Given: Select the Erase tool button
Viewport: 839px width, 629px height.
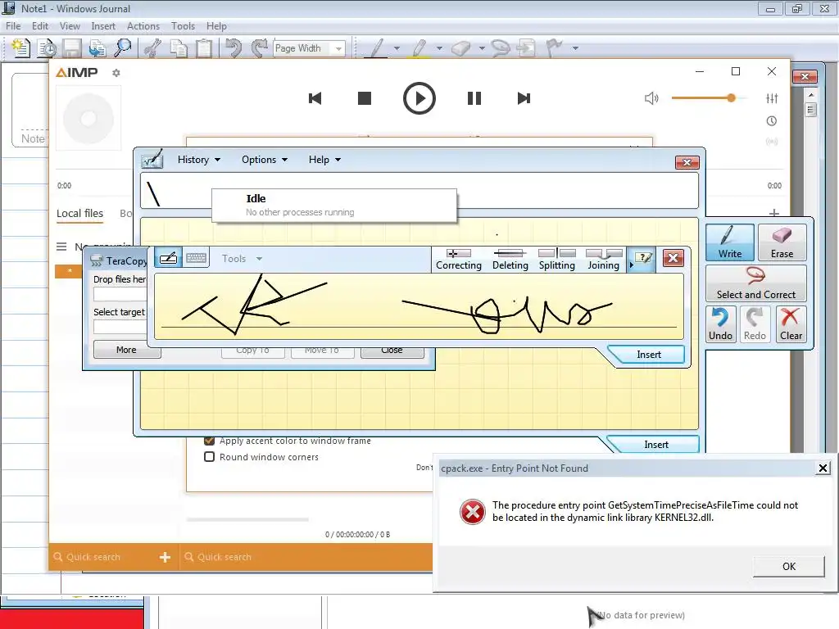Looking at the screenshot, I should coord(782,242).
